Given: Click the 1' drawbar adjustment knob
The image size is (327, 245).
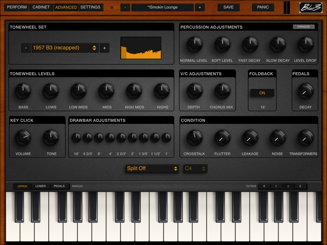Looking at the screenshot, I should pos(166,138).
